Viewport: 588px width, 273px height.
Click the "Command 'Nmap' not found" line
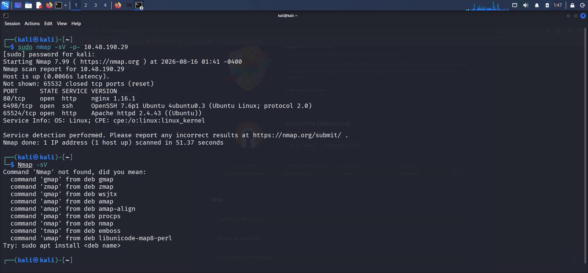tap(75, 172)
